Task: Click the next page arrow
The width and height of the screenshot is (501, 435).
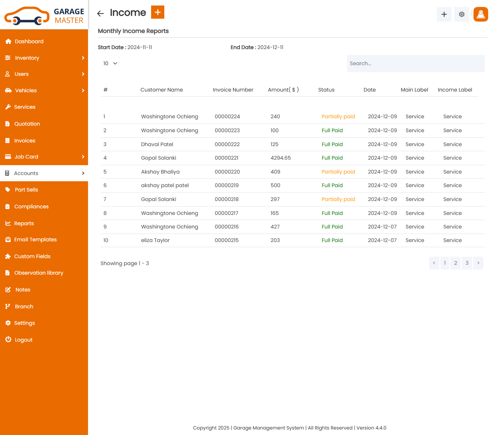Action: (x=478, y=263)
